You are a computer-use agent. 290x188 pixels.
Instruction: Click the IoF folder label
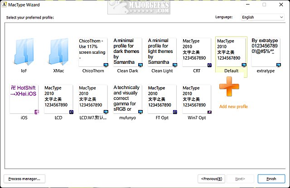(24, 71)
